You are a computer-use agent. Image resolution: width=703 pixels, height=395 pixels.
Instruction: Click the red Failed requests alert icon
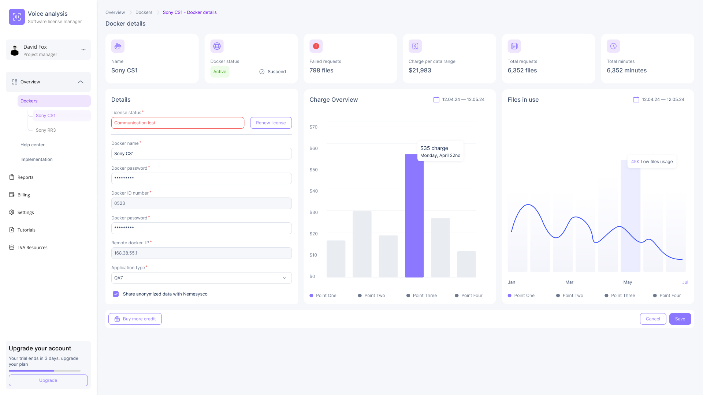316,46
